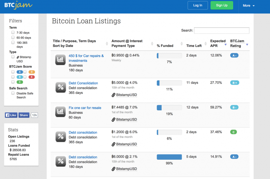
Task: Select the chain-link icon in the $1.2000 loan row
Action: click(113, 144)
